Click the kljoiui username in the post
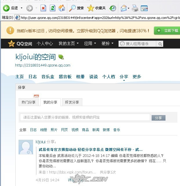Screen dimensions: 180x186 pos(41,142)
